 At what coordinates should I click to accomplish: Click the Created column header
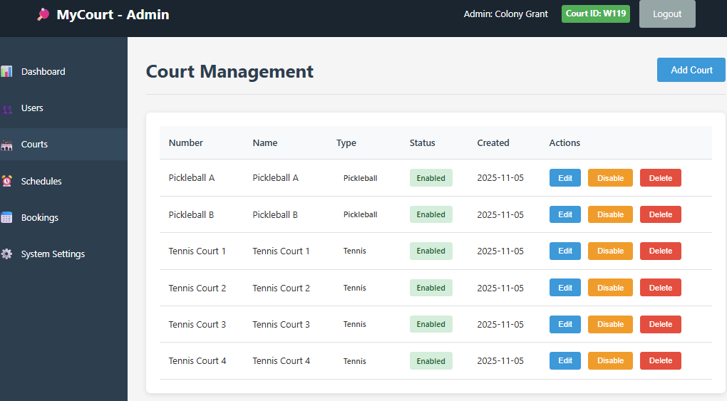point(493,142)
